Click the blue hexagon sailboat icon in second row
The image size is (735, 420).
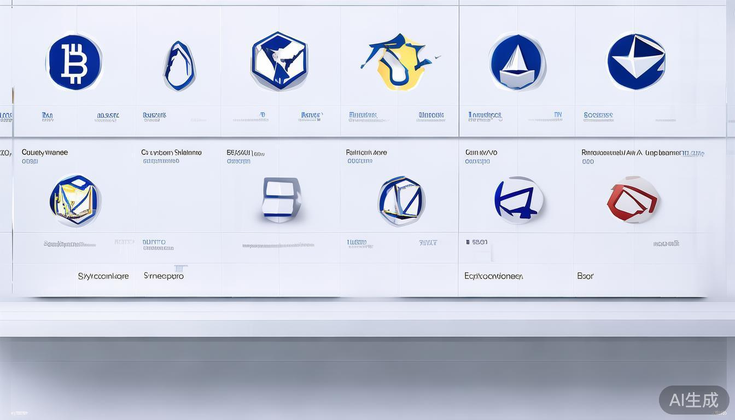[401, 201]
